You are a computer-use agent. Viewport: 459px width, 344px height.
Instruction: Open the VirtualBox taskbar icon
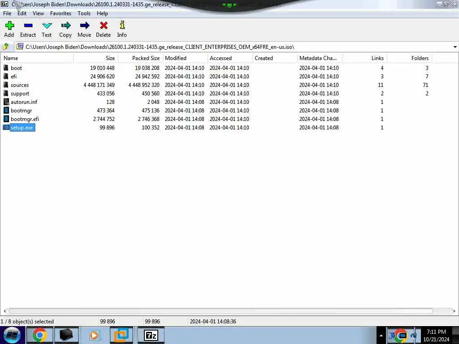point(121,335)
